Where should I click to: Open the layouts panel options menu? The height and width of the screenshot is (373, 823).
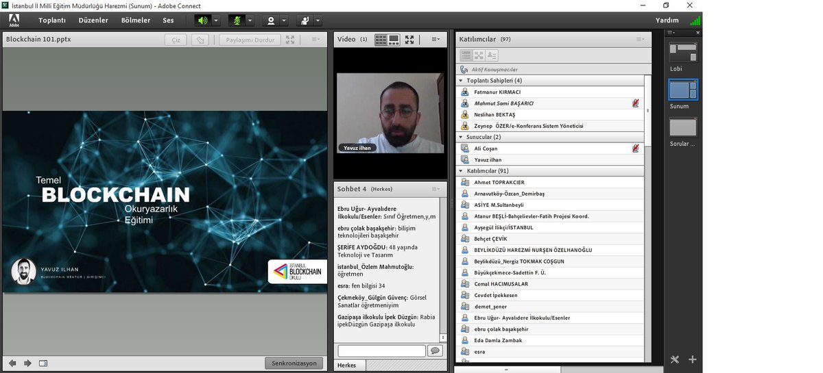(671, 32)
